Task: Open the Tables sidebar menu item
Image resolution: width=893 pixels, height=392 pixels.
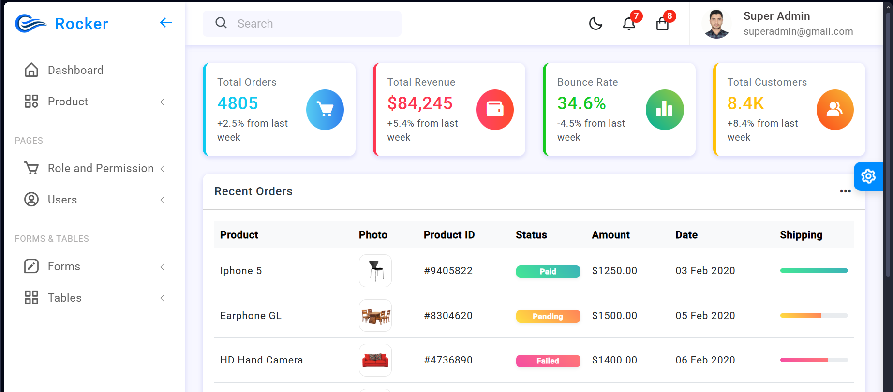Action: pos(65,298)
